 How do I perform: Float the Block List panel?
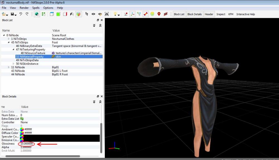98,20
